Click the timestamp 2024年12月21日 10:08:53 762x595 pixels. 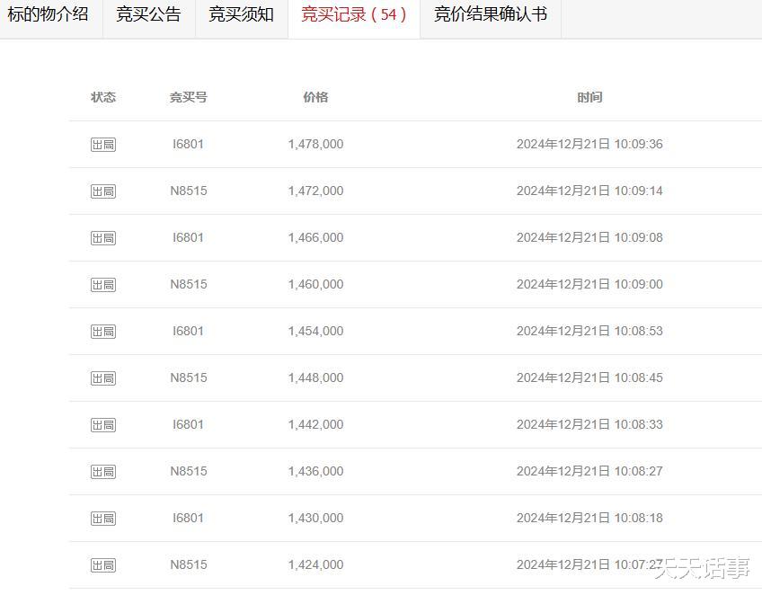(589, 331)
